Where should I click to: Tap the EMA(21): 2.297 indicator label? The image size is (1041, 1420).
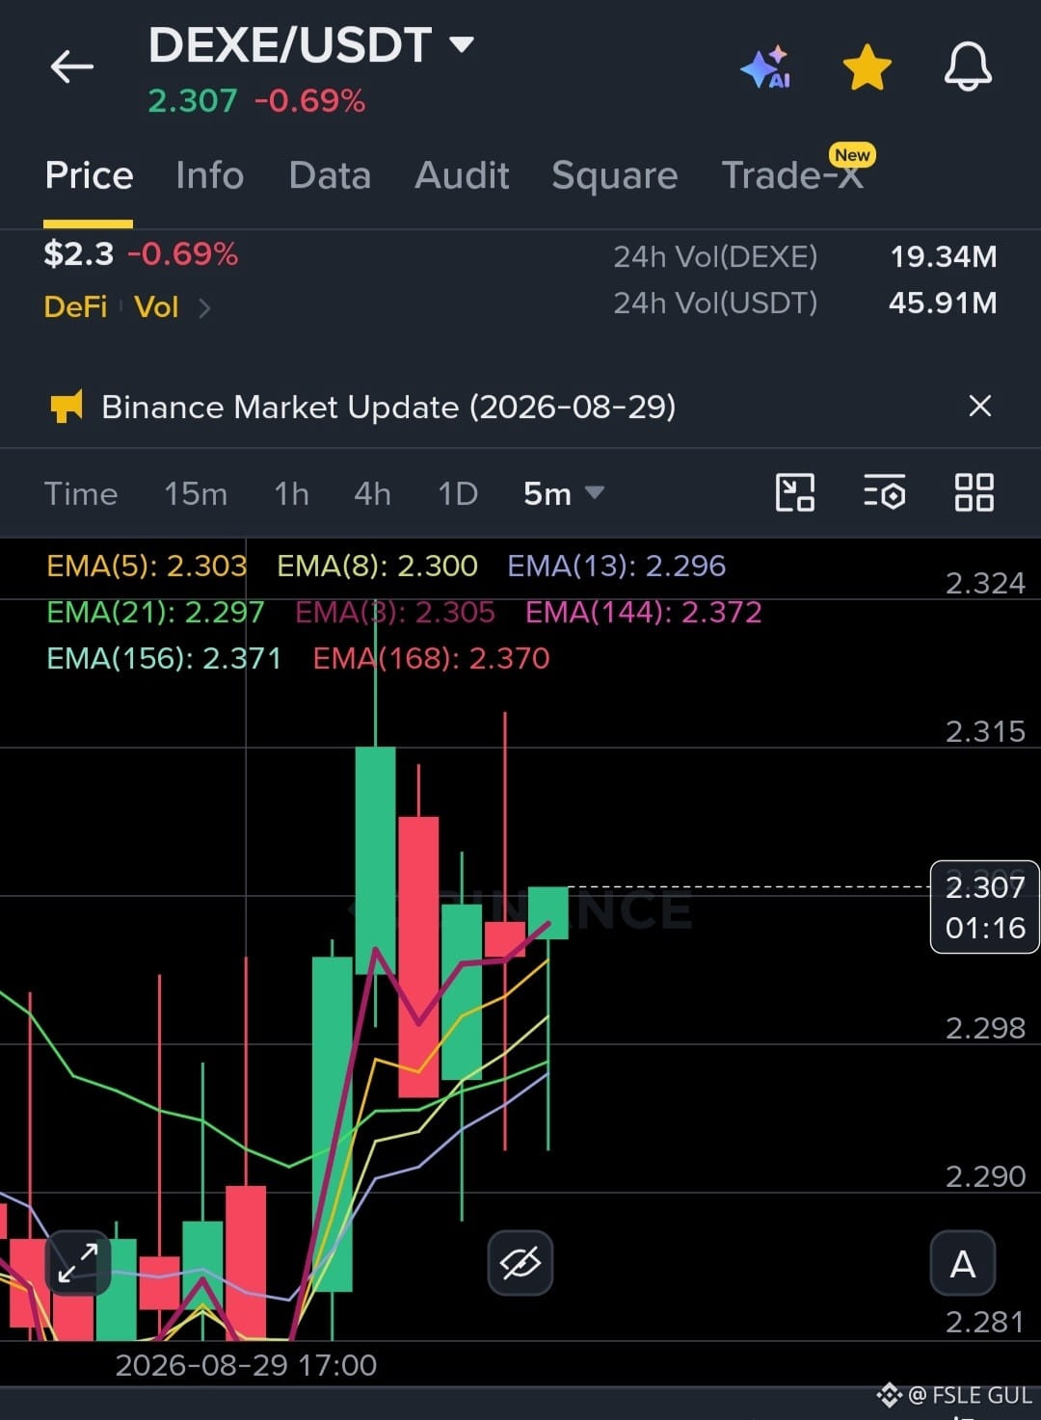coord(155,612)
